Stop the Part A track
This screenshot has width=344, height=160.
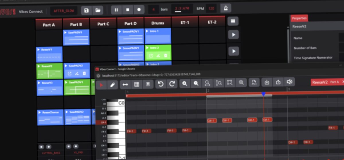point(41,147)
